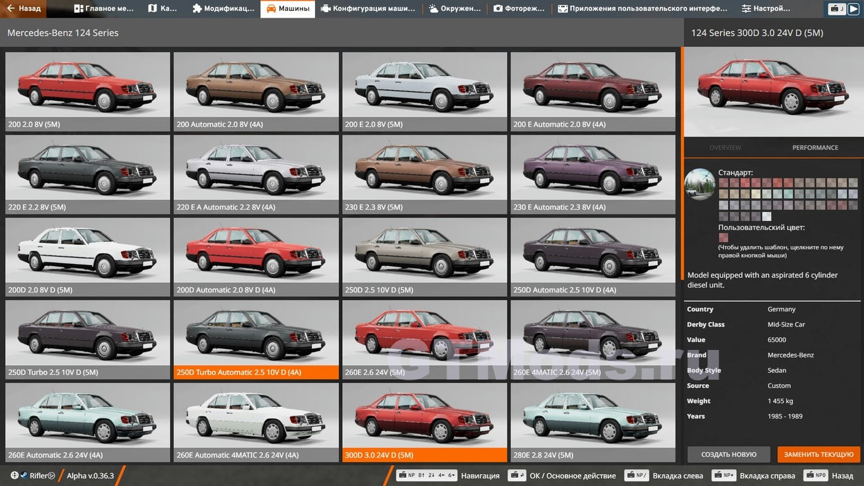The width and height of the screenshot is (864, 486).
Task: Open the Конфигурация машины tab
Action: tap(368, 9)
